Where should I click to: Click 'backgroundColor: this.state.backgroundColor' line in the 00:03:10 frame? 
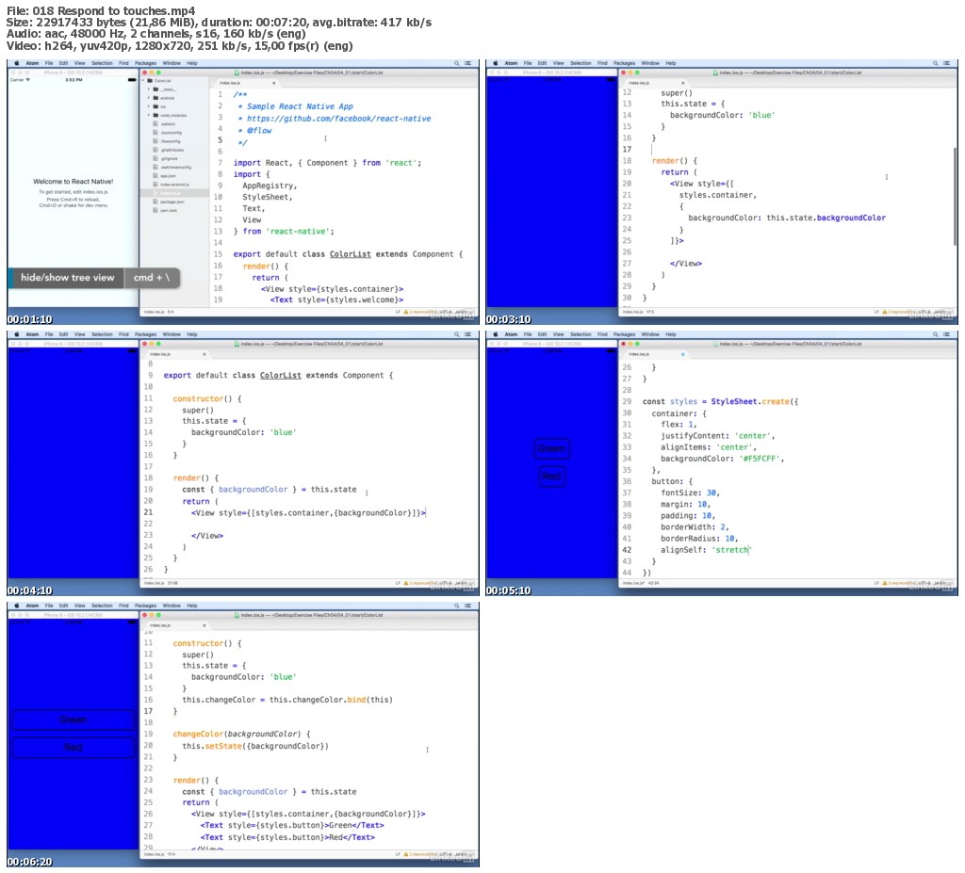(x=787, y=218)
